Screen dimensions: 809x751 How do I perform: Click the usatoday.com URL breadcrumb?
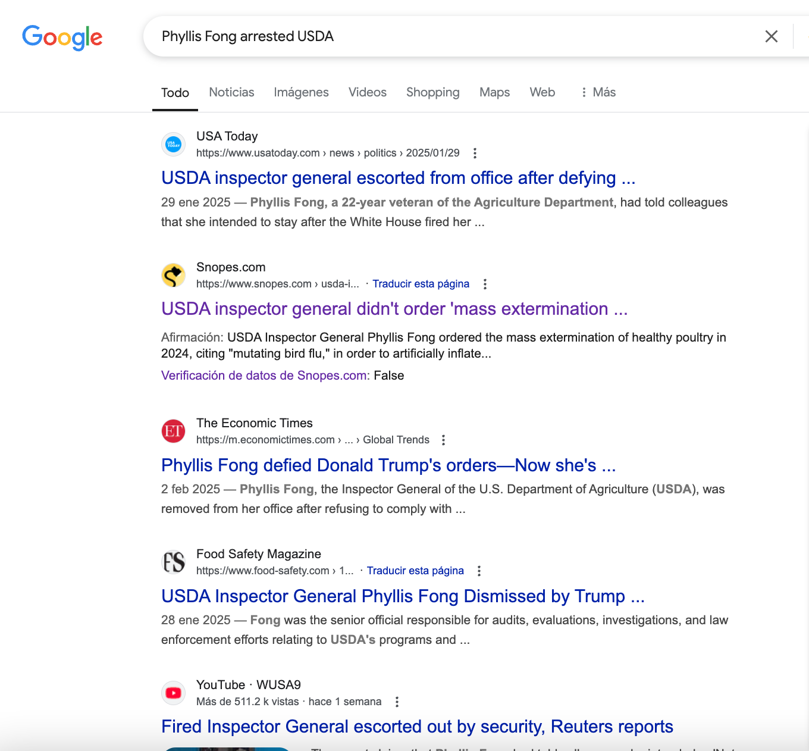(x=328, y=153)
